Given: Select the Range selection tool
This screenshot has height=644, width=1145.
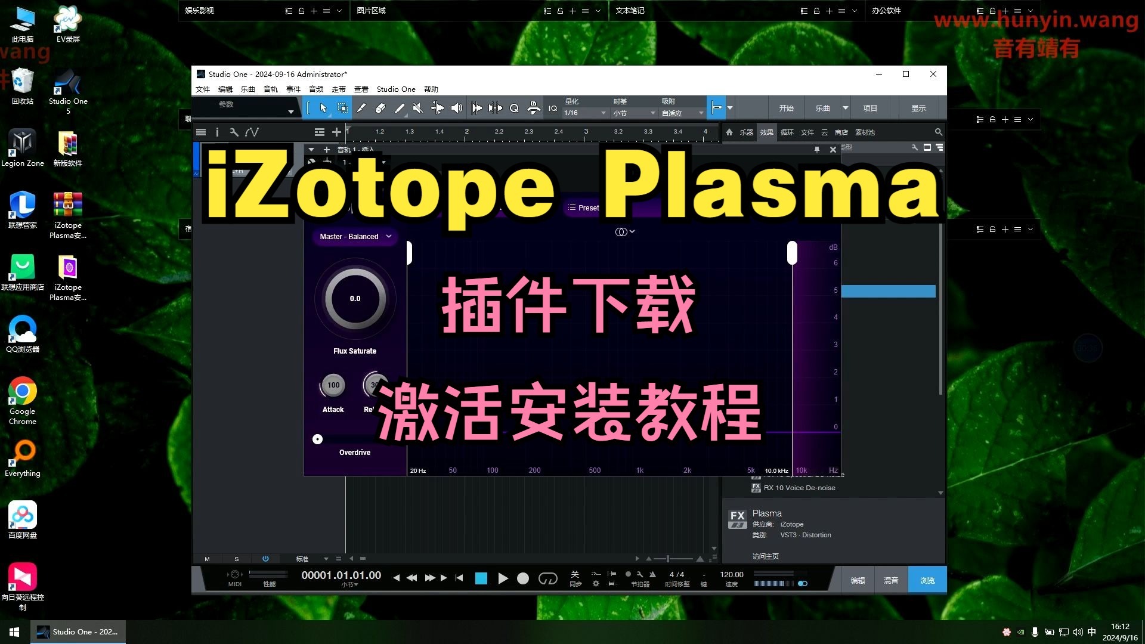Looking at the screenshot, I should 342,108.
